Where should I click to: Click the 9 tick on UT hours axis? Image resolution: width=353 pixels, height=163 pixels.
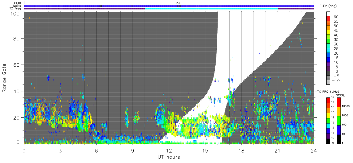pos(133,150)
